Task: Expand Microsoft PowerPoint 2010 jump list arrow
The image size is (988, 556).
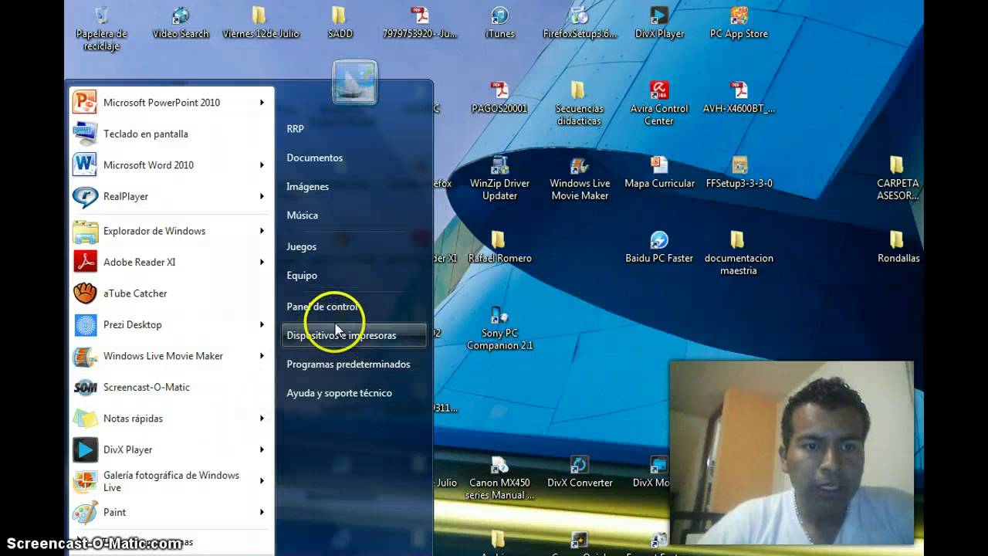Action: tap(262, 102)
